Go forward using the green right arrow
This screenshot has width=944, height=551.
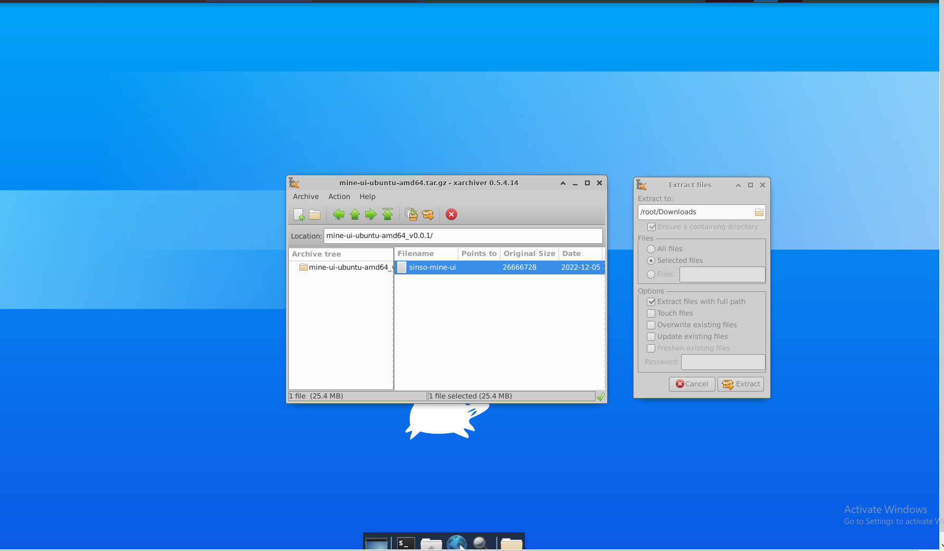pyautogui.click(x=371, y=214)
